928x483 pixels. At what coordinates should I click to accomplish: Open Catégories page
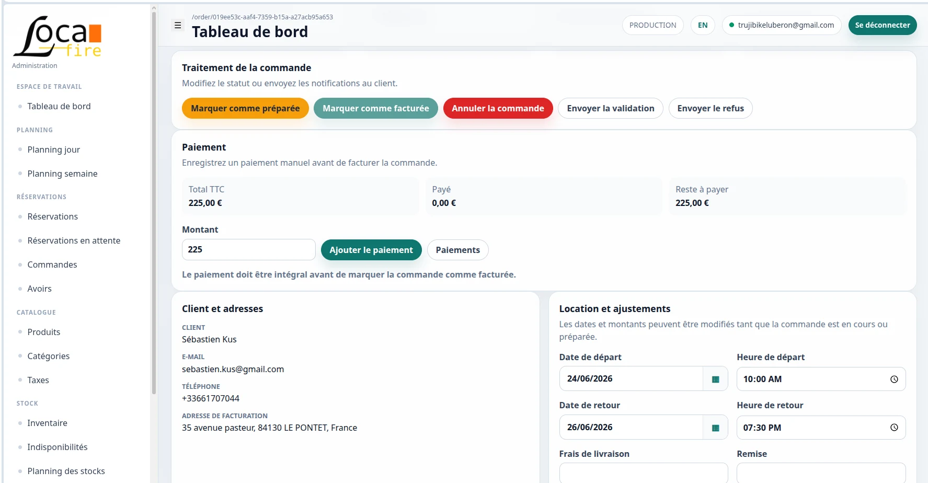click(49, 356)
